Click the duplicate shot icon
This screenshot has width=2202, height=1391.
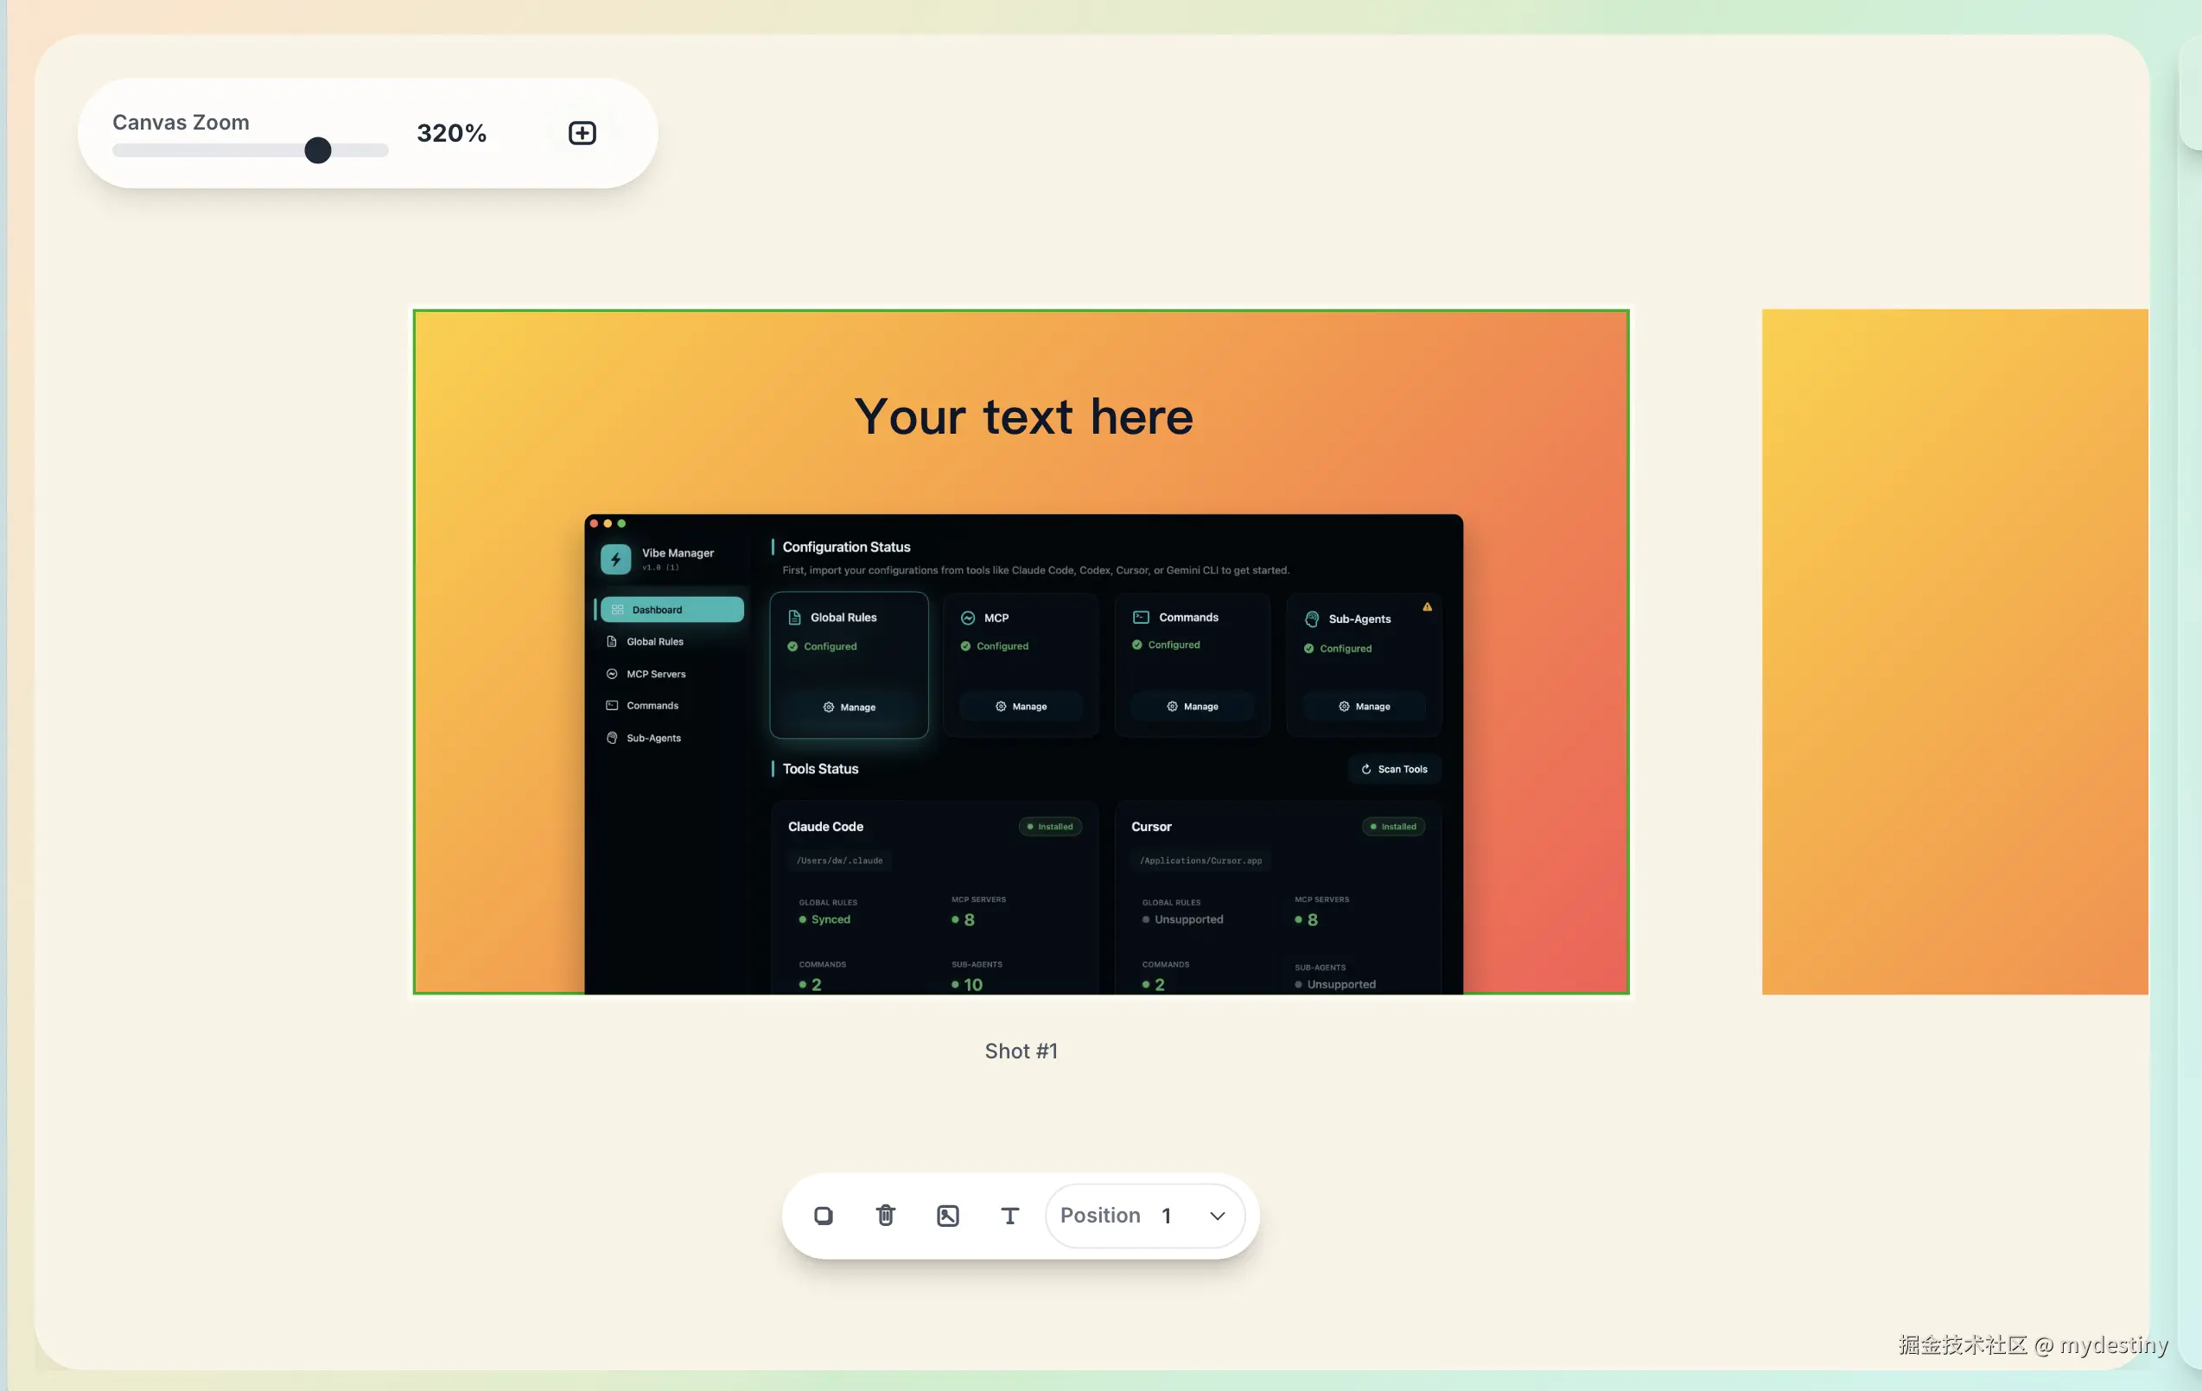pyautogui.click(x=823, y=1216)
